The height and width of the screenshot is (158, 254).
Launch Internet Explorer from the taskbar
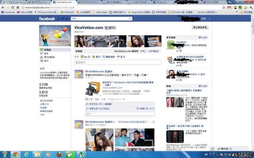pyautogui.click(x=27, y=154)
